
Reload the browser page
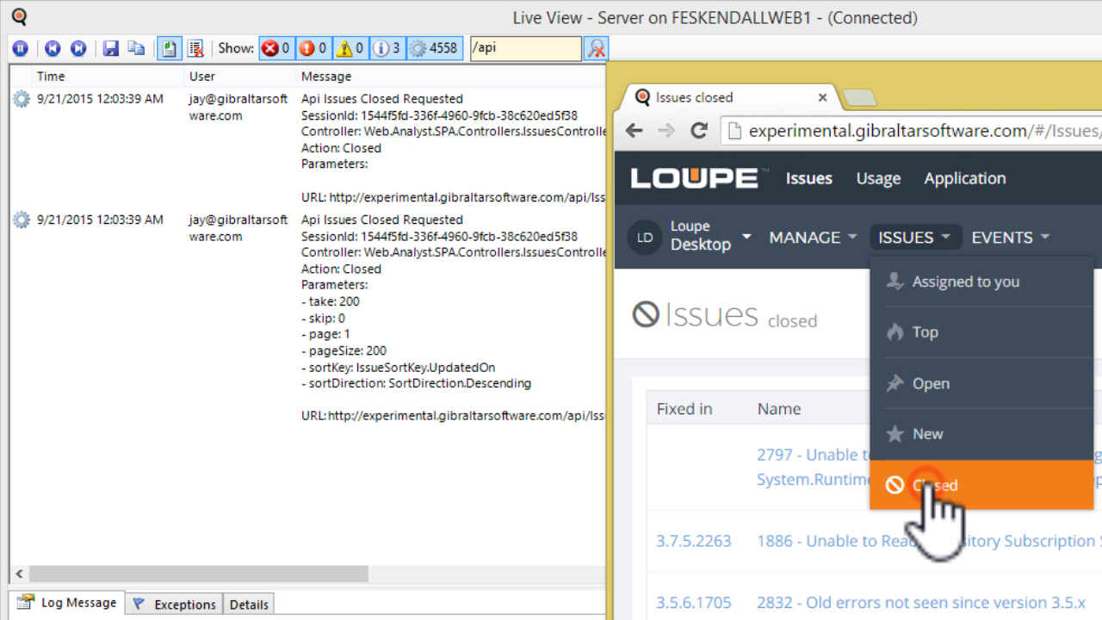[x=699, y=131]
